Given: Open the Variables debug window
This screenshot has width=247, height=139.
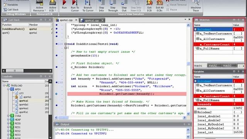Looking at the screenshot, I should tap(11, 5).
